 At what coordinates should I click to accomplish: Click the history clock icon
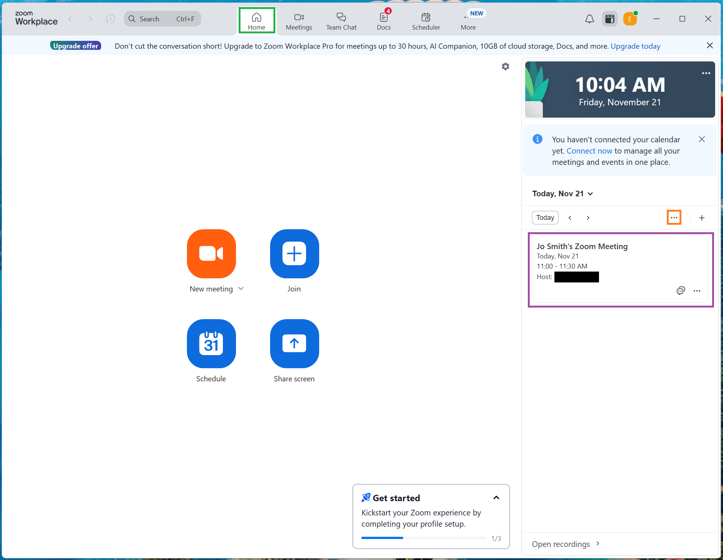(110, 19)
